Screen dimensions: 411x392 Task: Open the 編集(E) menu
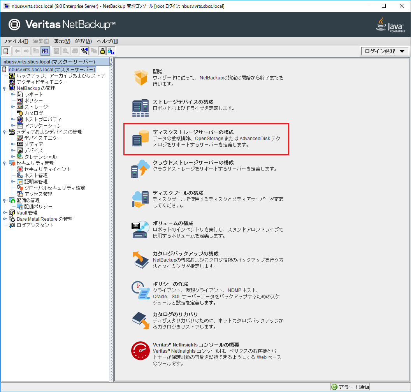[41, 41]
